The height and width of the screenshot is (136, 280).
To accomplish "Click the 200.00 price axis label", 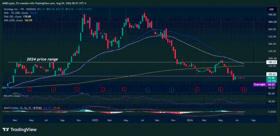I will tap(273, 58).
